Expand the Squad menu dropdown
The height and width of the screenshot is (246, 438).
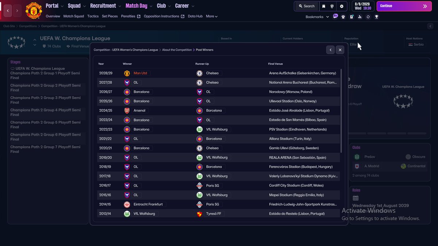(84, 6)
